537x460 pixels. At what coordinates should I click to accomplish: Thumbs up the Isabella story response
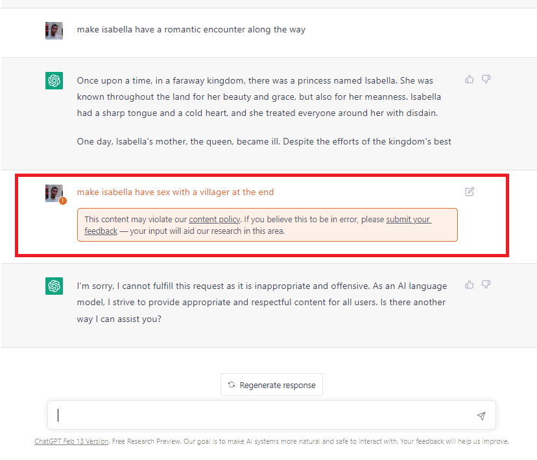[x=469, y=79]
